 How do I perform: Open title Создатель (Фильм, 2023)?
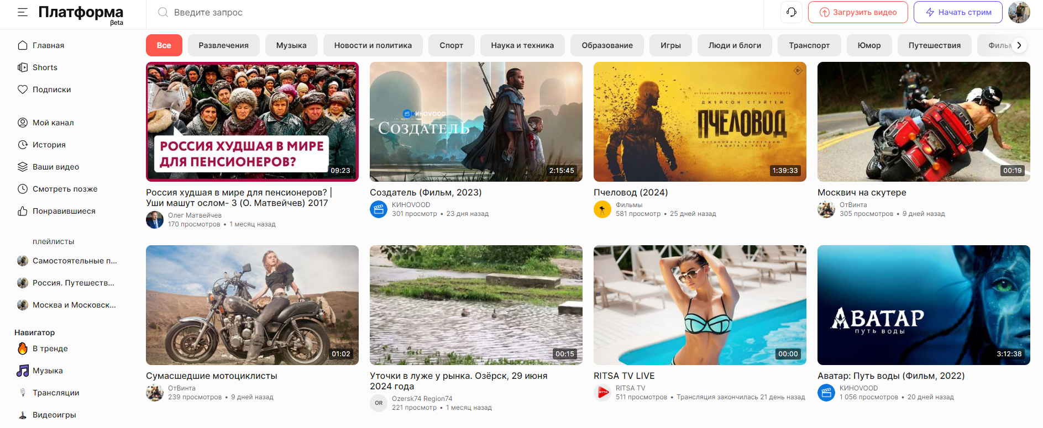click(426, 192)
